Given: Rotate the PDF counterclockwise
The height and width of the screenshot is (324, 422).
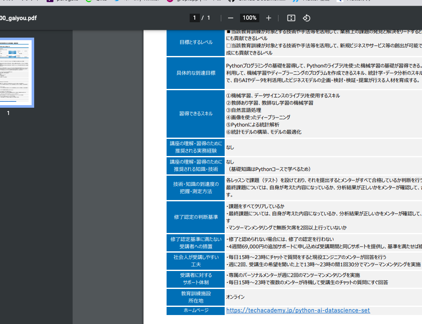Looking at the screenshot, I should pos(307,18).
